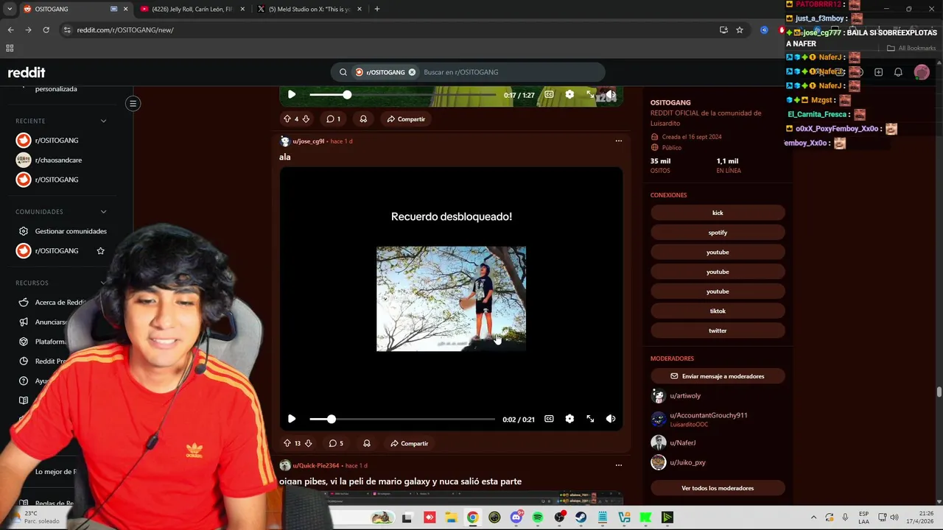Upvote the top post with 4 votes
Screen dimensions: 943x530
coord(287,119)
